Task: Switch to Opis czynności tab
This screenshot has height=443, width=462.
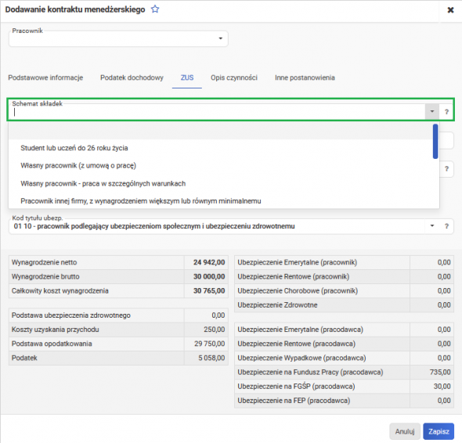Action: [234, 77]
